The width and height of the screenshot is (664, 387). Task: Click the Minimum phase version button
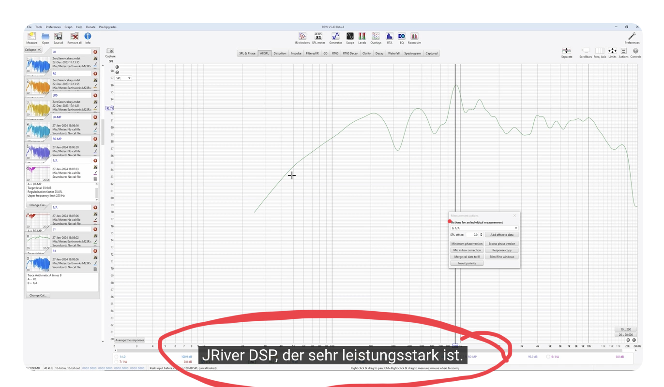467,244
